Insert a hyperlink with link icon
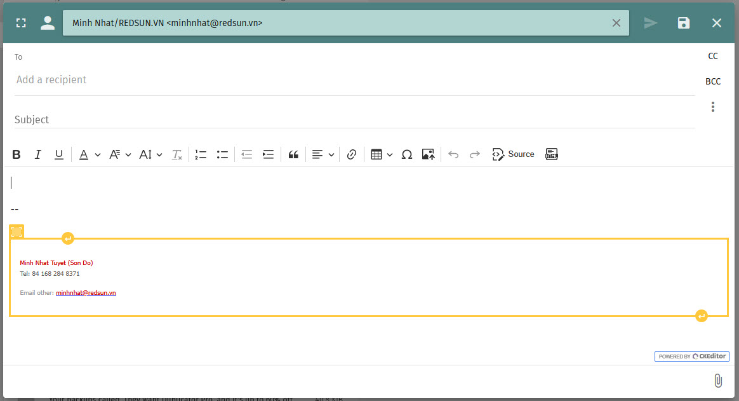The height and width of the screenshot is (401, 739). point(352,154)
